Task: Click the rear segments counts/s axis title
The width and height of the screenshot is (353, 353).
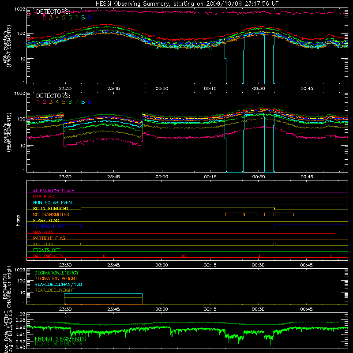Action: [x=7, y=132]
